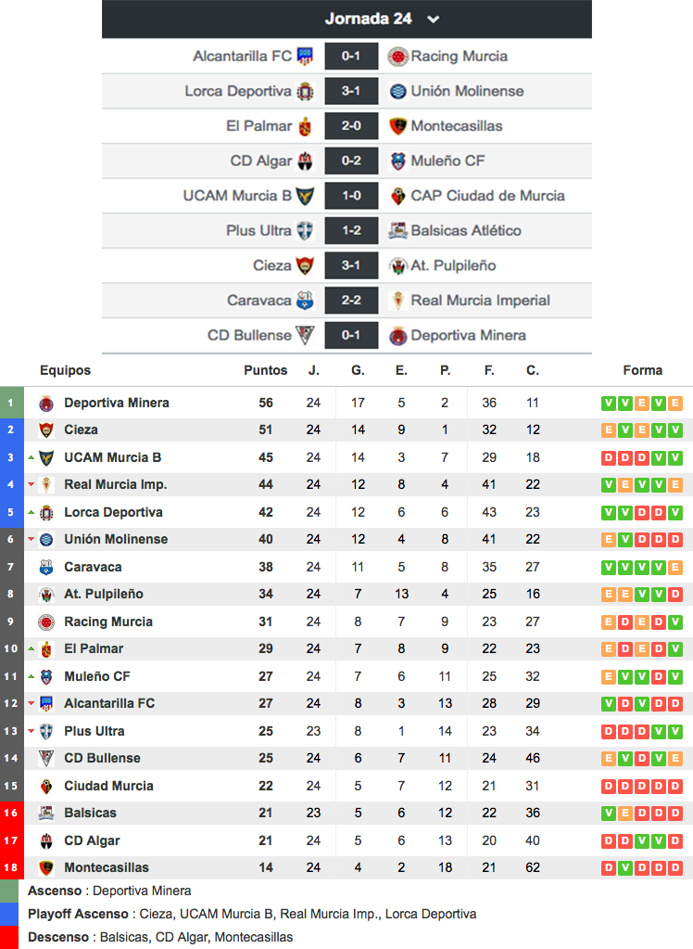Click Balsicas' first green V form badge
Viewport: 693px width, 949px height.
click(x=609, y=813)
